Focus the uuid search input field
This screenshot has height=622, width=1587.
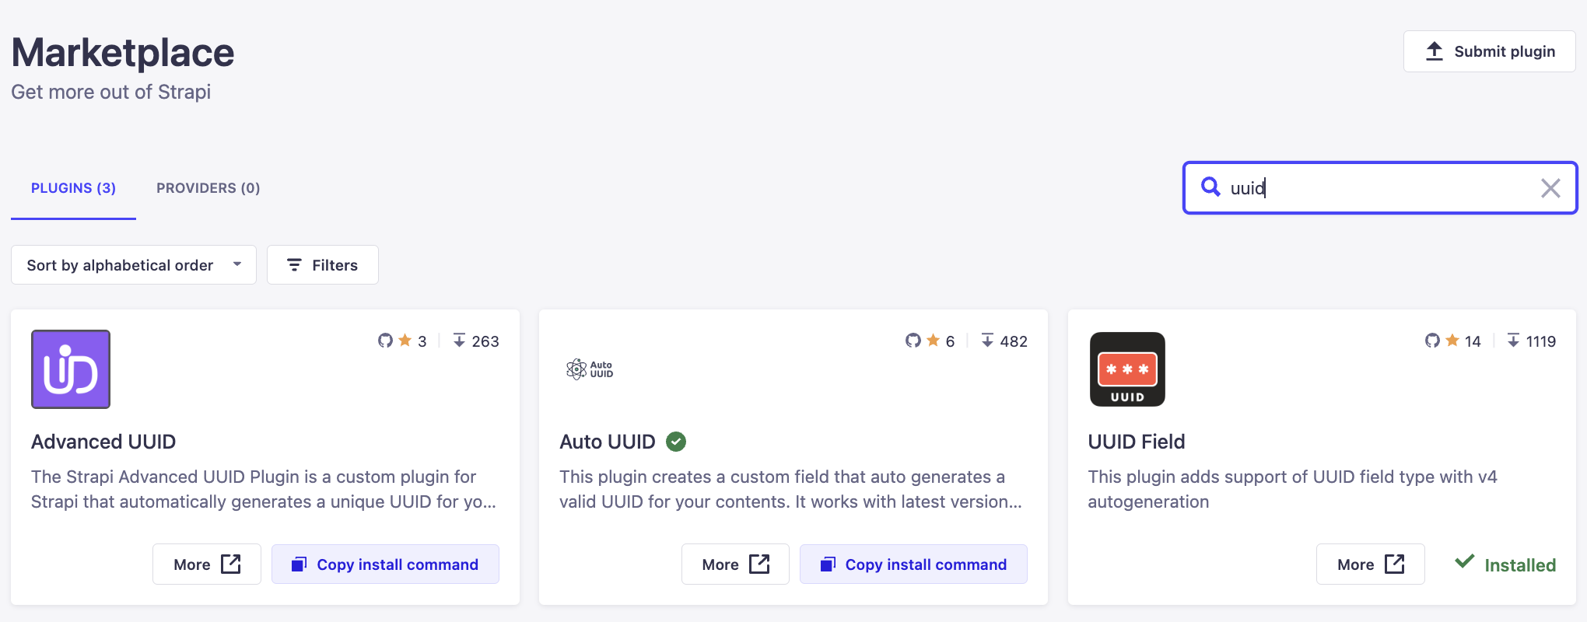[x=1377, y=188]
